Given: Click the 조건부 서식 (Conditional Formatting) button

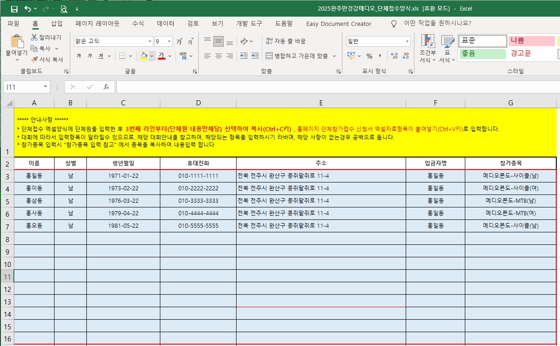Looking at the screenshot, I should (428, 49).
